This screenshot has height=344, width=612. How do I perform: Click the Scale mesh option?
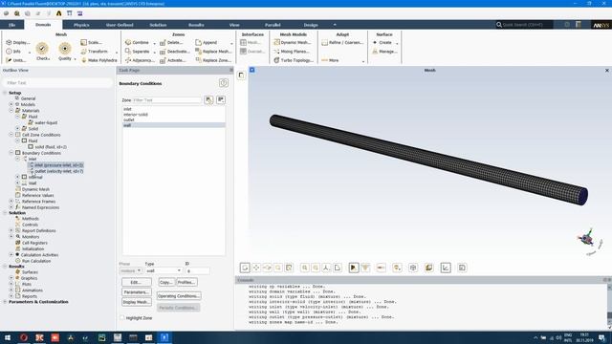click(x=92, y=42)
